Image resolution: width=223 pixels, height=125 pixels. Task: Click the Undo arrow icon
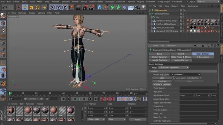click(5, 7)
